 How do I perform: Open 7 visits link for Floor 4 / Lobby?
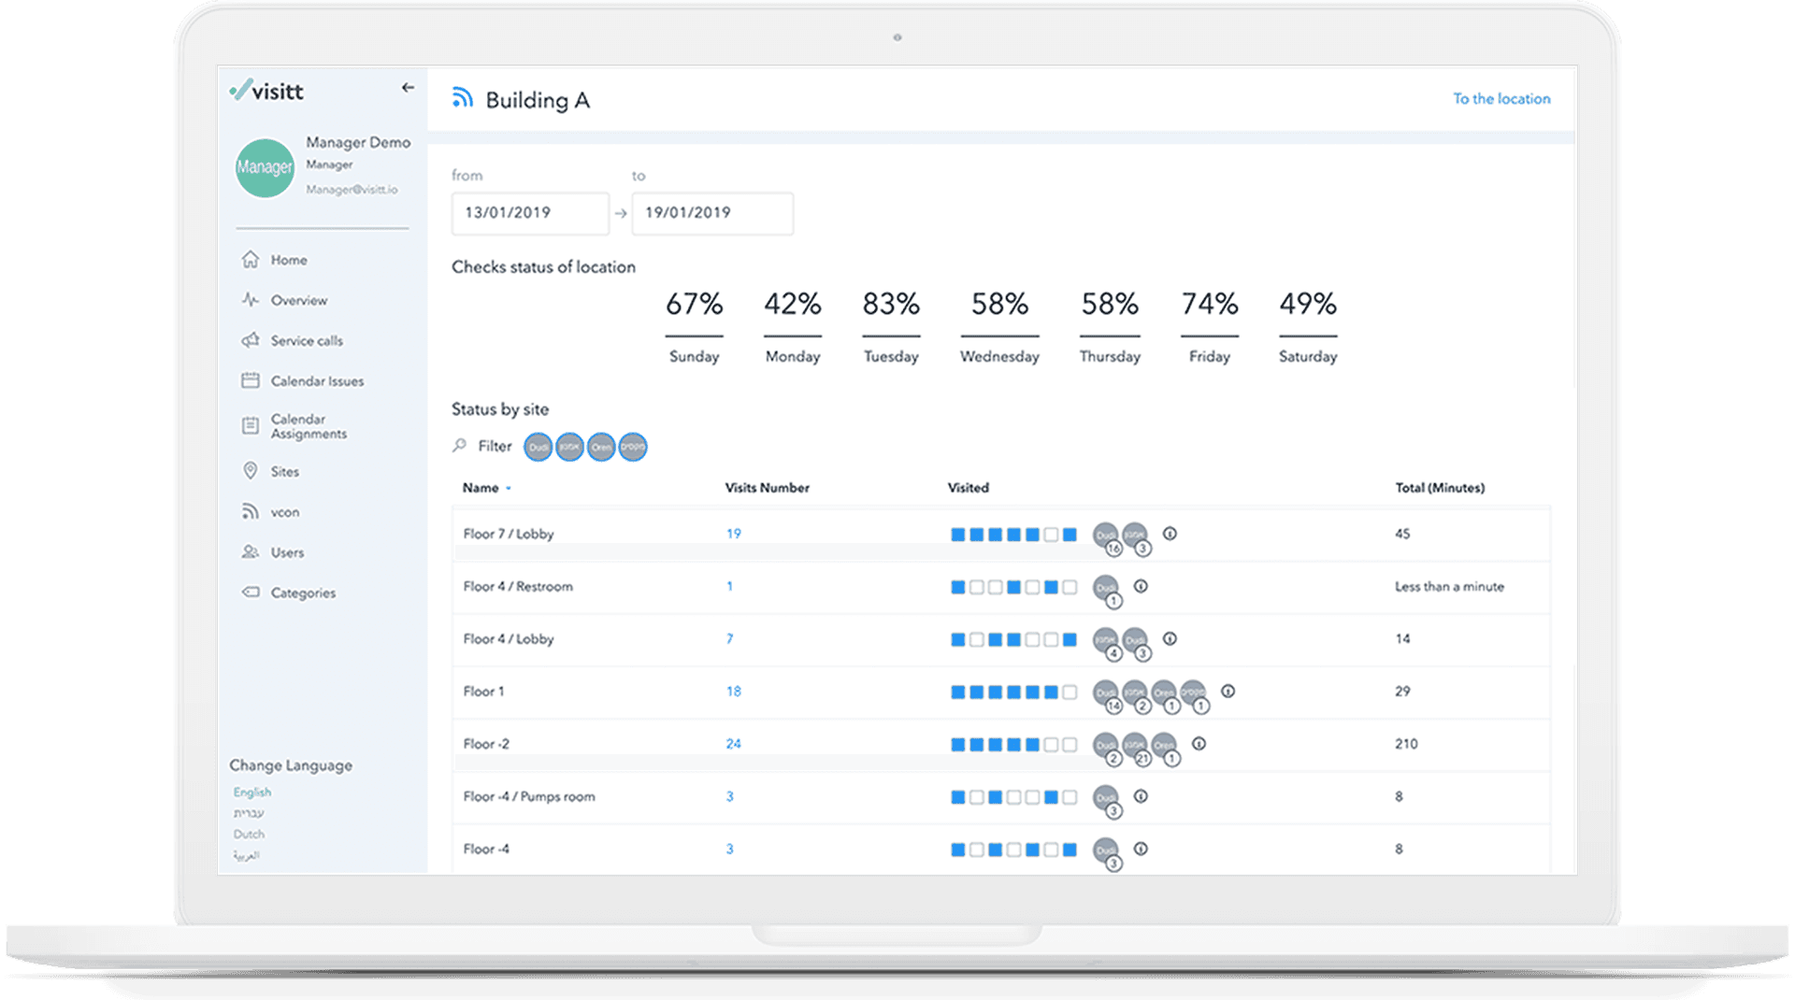click(729, 638)
